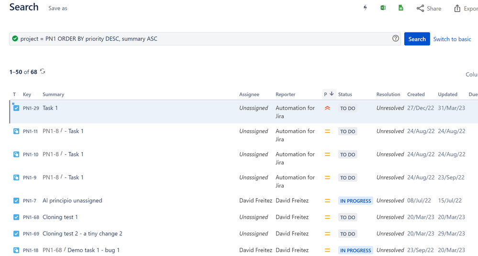
Task: Open issue key PN1-69
Action: [x=31, y=234]
